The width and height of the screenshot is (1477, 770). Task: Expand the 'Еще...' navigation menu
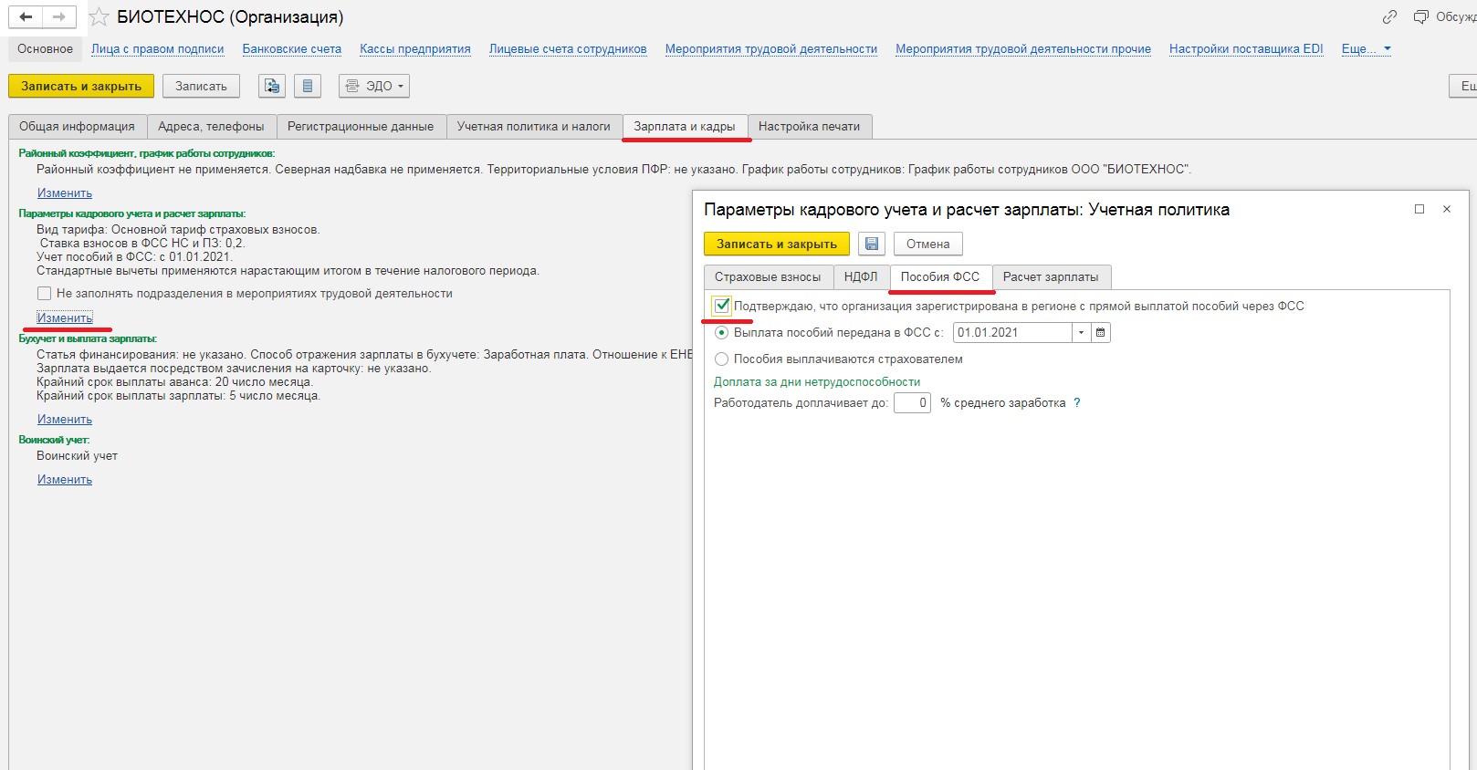pyautogui.click(x=1366, y=49)
